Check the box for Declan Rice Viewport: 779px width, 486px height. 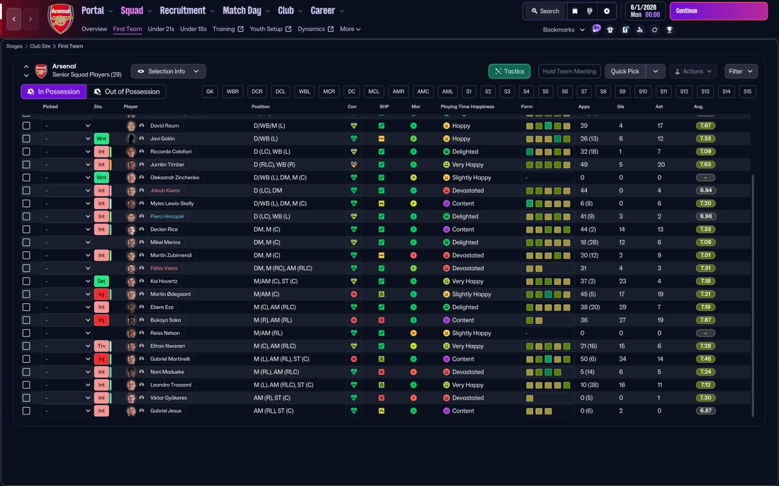(x=26, y=230)
